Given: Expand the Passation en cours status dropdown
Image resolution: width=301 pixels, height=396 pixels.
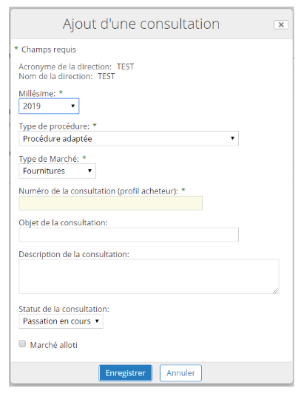Looking at the screenshot, I should [61, 321].
